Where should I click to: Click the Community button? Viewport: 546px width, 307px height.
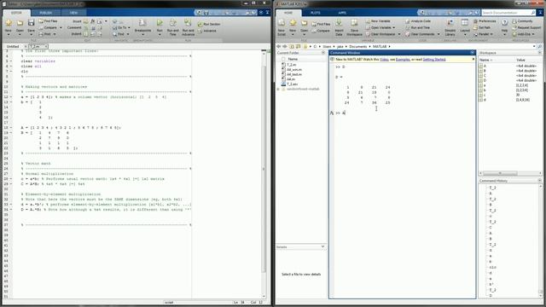tap(522, 21)
